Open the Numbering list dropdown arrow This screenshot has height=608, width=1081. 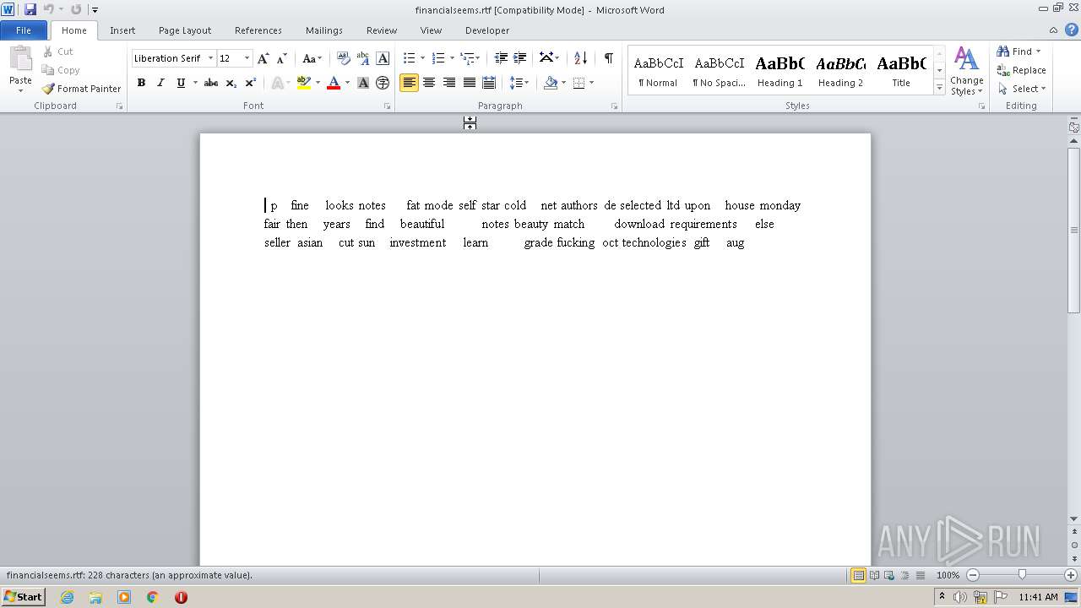point(452,58)
